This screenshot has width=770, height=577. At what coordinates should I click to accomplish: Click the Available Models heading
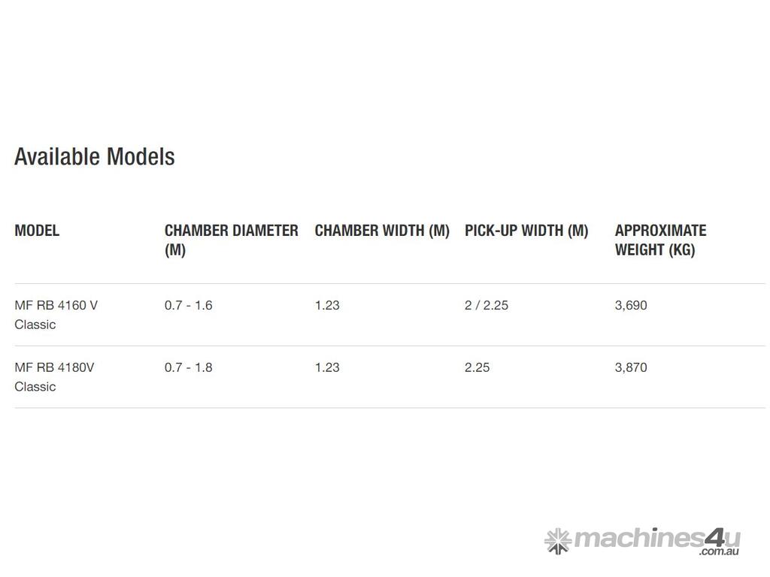tap(95, 156)
